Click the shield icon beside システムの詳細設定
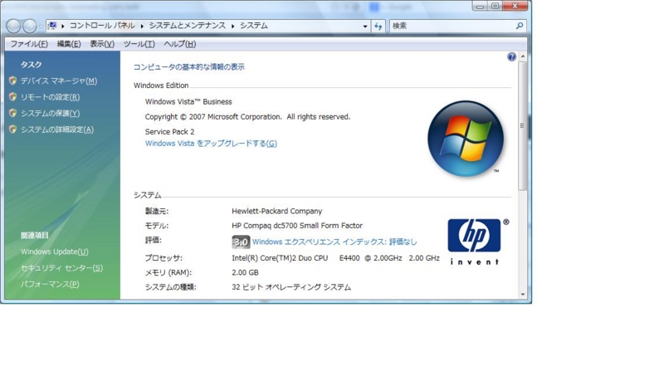The height and width of the screenshot is (381, 664). 12,129
